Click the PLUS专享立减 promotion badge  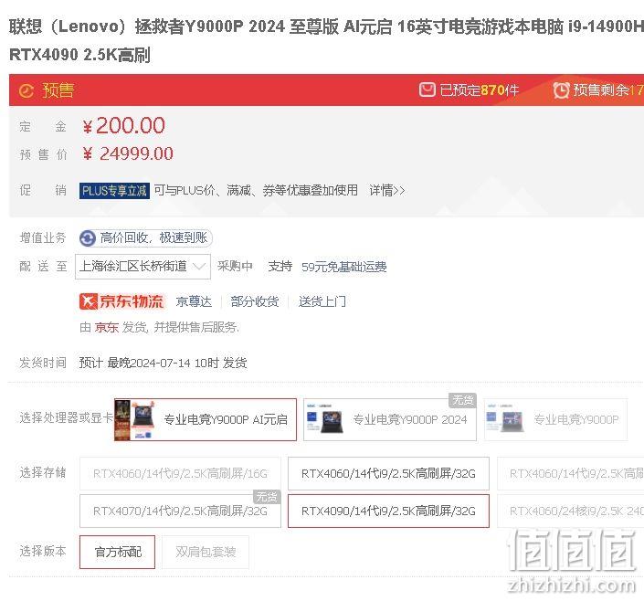pyautogui.click(x=114, y=191)
